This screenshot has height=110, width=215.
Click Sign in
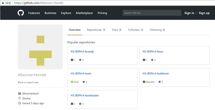(x=189, y=13)
